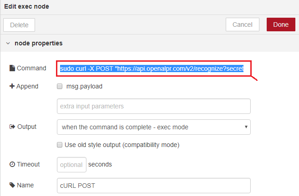This screenshot has width=299, height=196.
Task: Click the extra input parameters field
Action: click(x=154, y=106)
